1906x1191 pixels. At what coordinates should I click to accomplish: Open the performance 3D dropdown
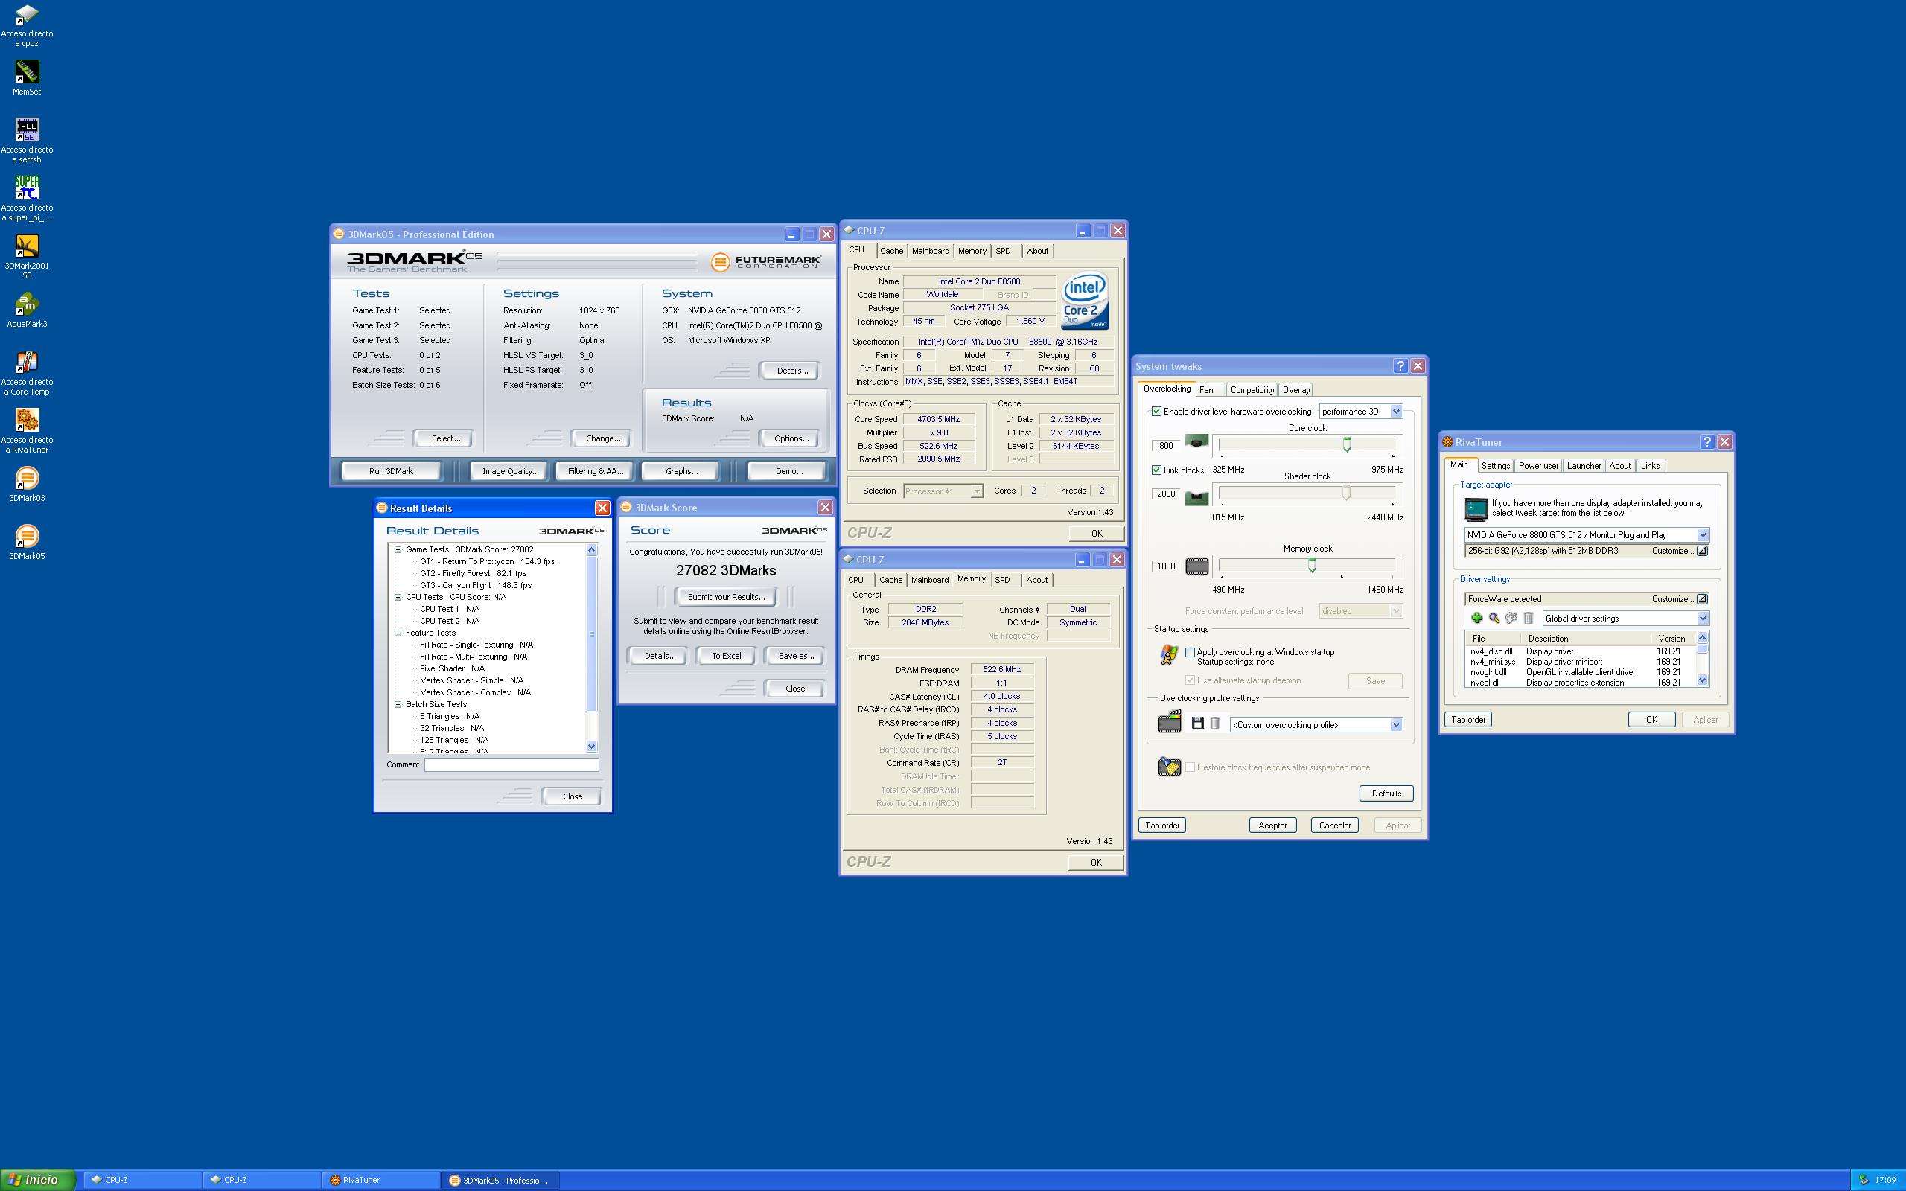pyautogui.click(x=1396, y=411)
